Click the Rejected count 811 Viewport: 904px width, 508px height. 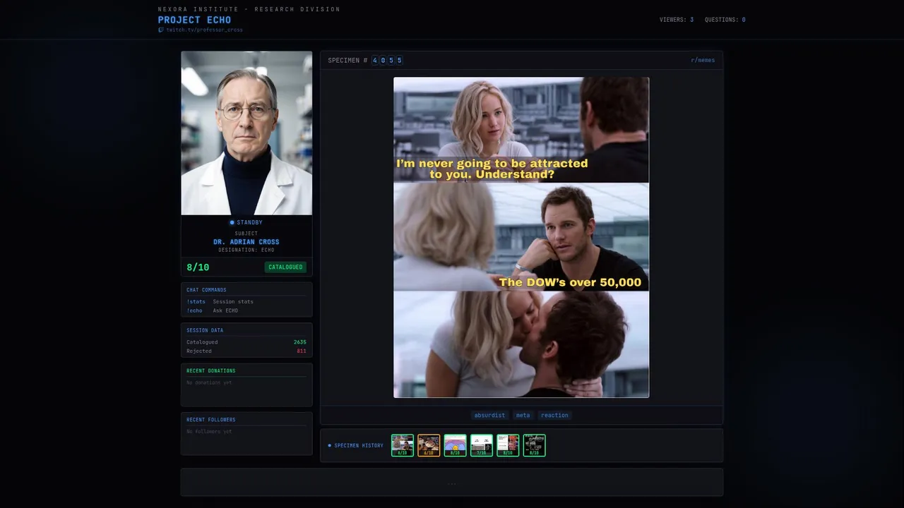click(x=302, y=351)
